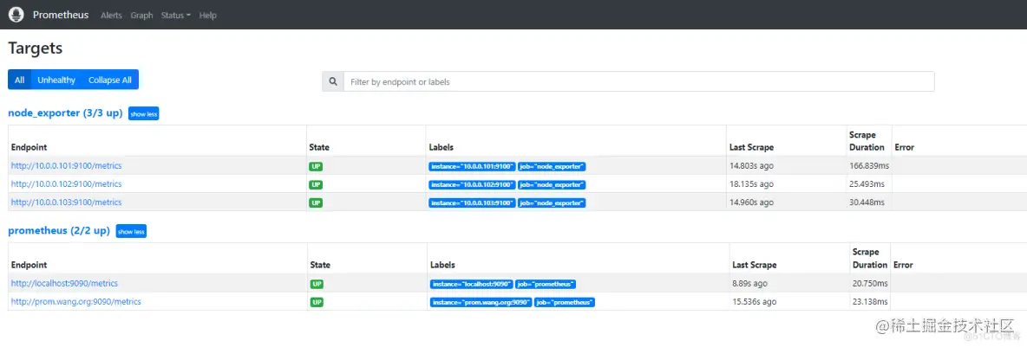This screenshot has height=347, width=1027.
Task: Click UP badge for prom.wang.org target
Action: (x=317, y=303)
